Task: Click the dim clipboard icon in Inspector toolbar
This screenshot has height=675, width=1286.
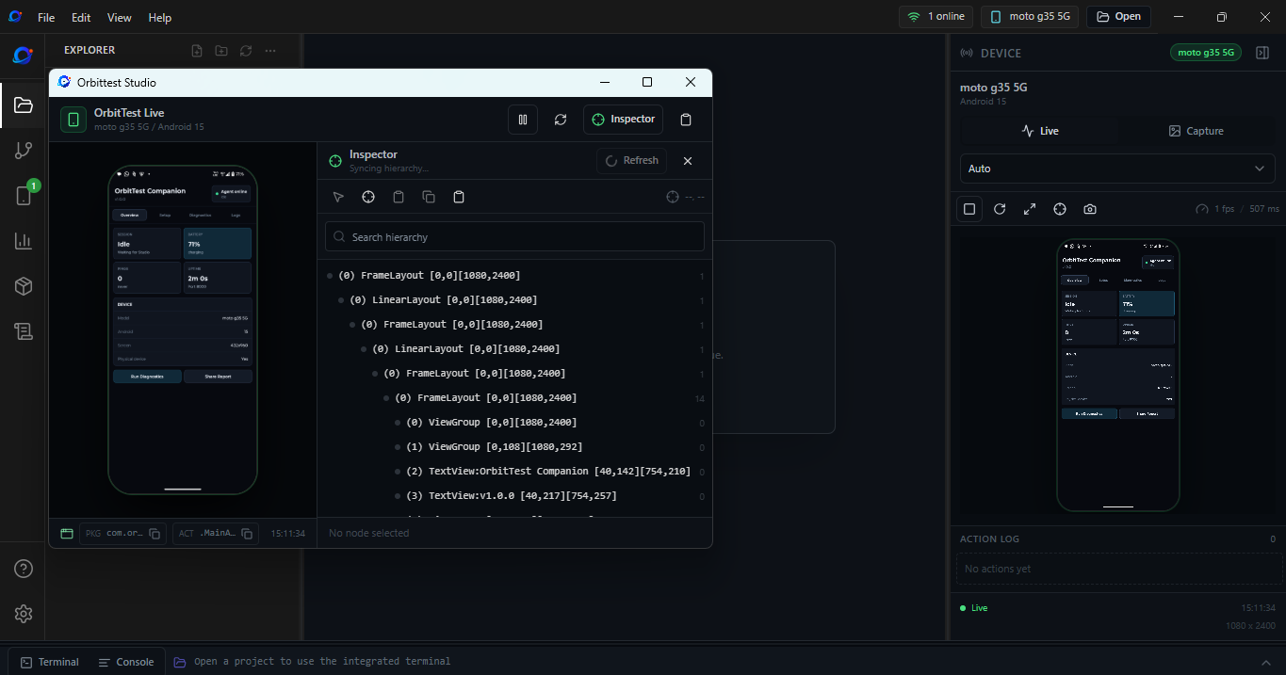Action: [399, 197]
